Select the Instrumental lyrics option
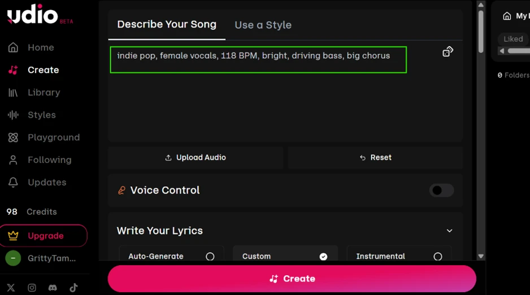The width and height of the screenshot is (530, 295). coord(399,256)
